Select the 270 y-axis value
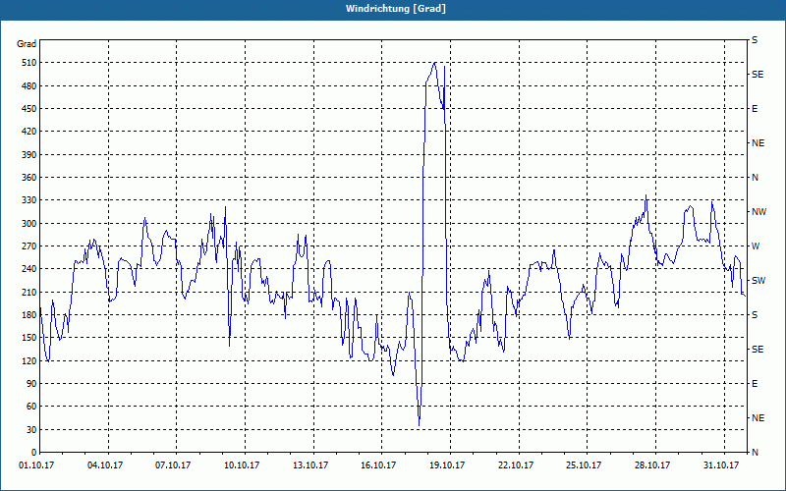Viewport: 786px width, 491px height. pyautogui.click(x=29, y=246)
